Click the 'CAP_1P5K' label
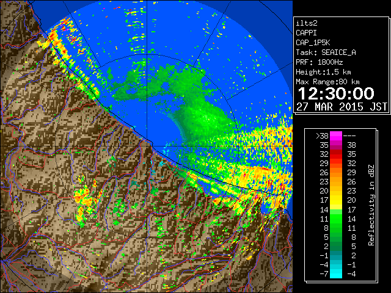 click(x=313, y=43)
